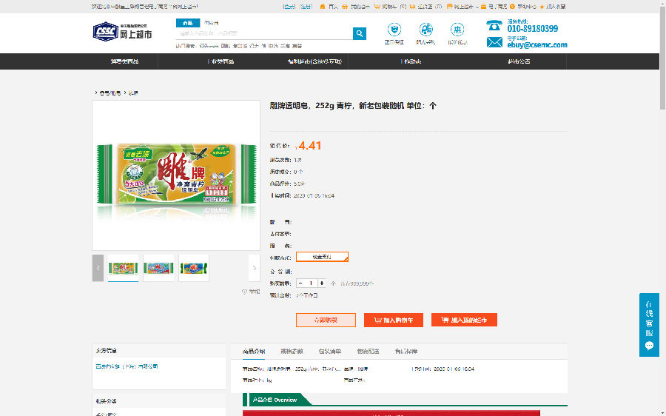Open the blue seller company name link

(127, 366)
